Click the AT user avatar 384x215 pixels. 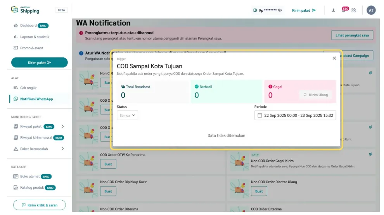tap(371, 10)
